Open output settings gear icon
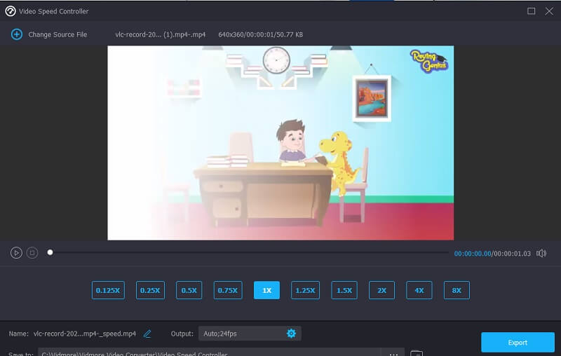Image resolution: width=561 pixels, height=356 pixels. [x=291, y=334]
